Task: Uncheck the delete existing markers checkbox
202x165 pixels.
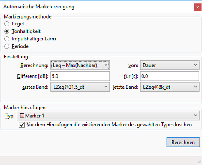Action: [22, 125]
